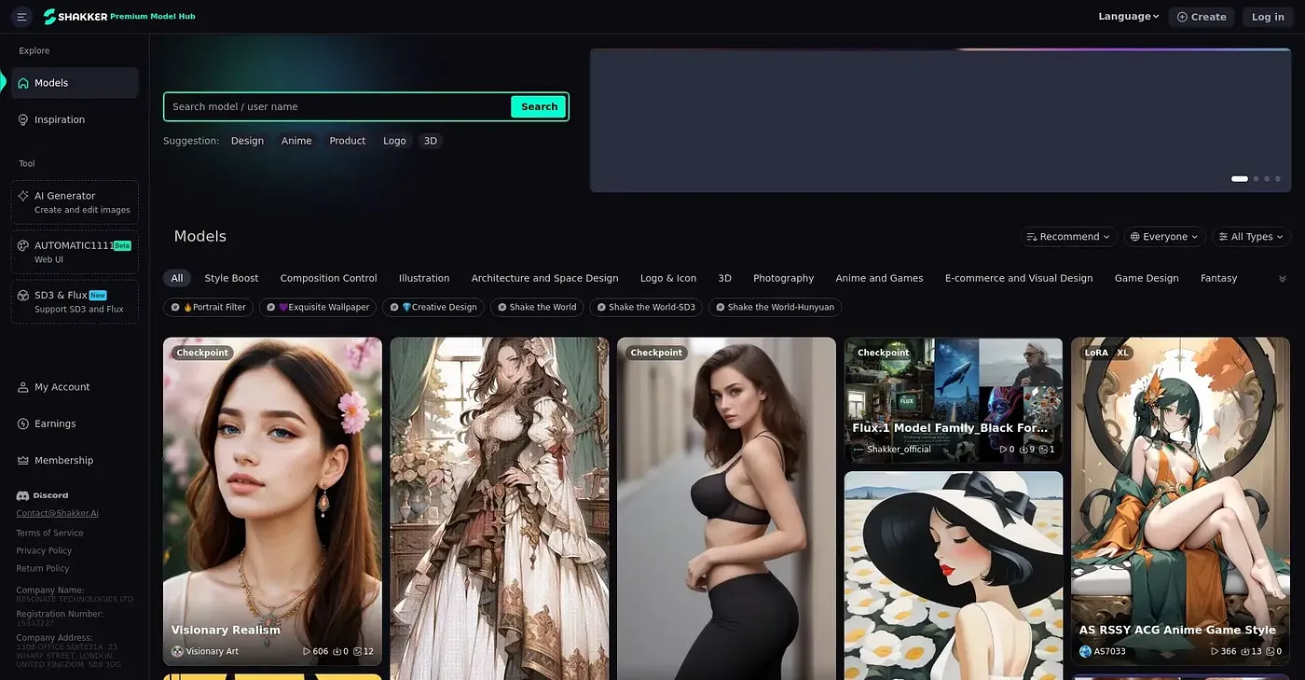Select the Anime suggestion
This screenshot has height=680, width=1305.
[296, 141]
